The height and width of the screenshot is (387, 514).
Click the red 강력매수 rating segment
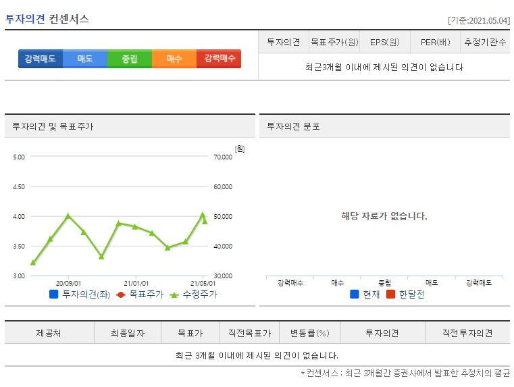(x=219, y=59)
